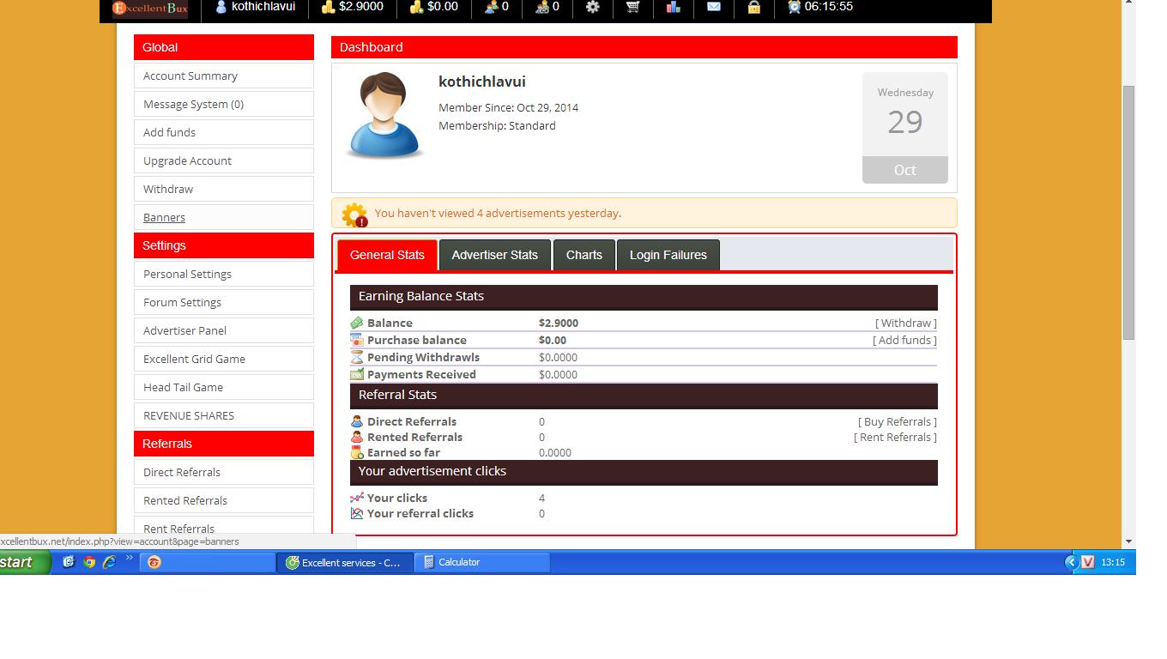The height and width of the screenshot is (659, 1167).
Task: Expand the quick launch chevron in taskbar
Action: (130, 559)
